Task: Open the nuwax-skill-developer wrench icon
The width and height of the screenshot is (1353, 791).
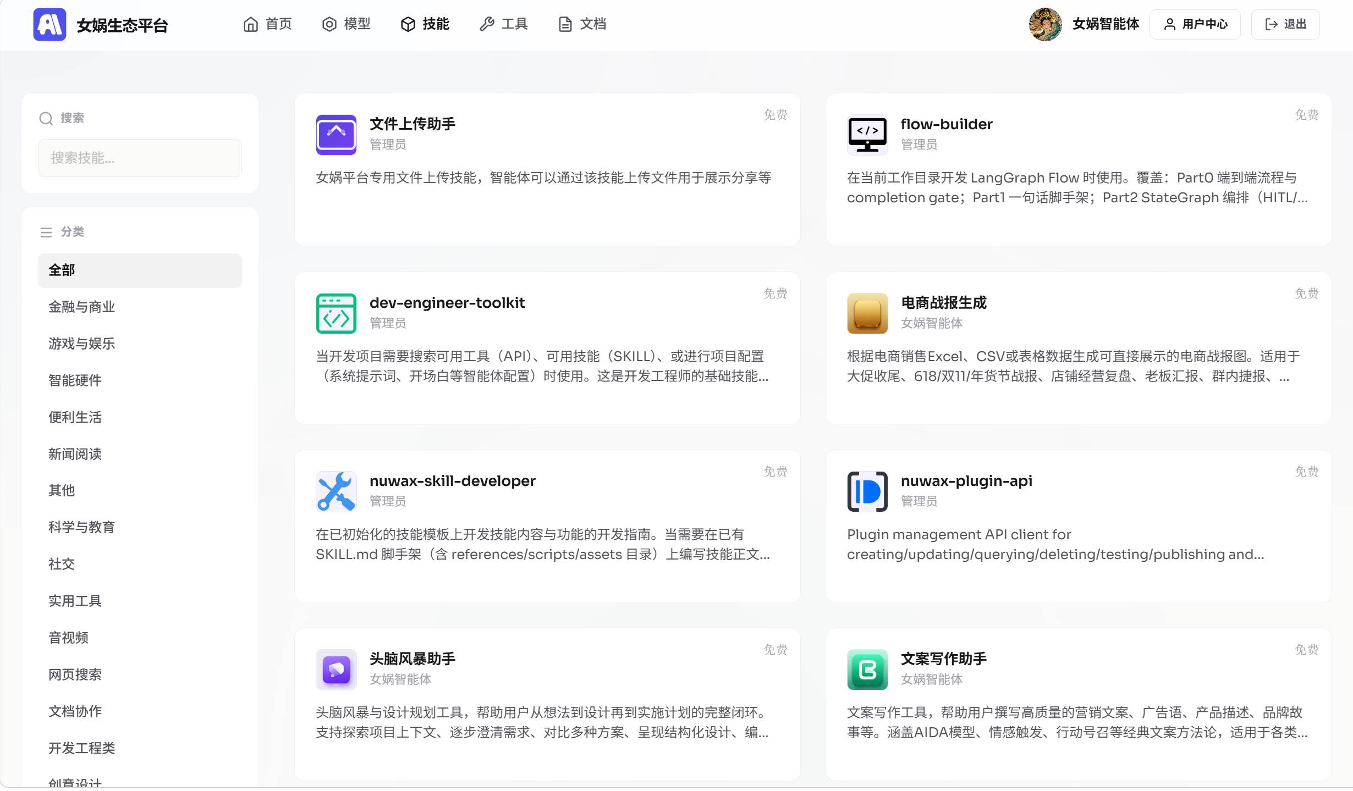Action: (336, 491)
